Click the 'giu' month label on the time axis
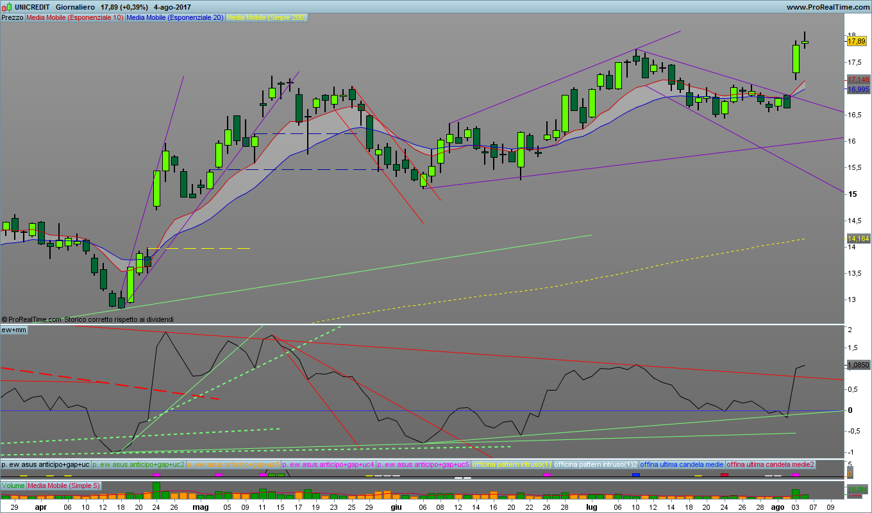872x513 pixels. 396,507
